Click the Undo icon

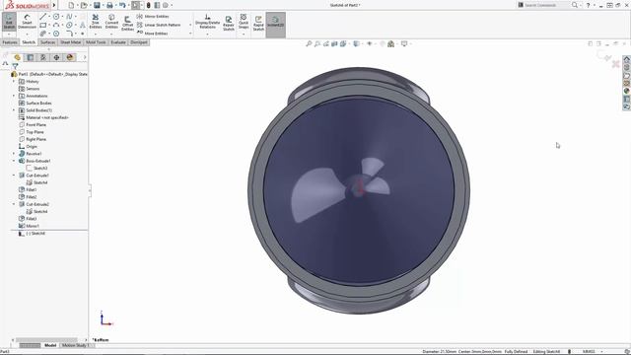(x=122, y=5)
